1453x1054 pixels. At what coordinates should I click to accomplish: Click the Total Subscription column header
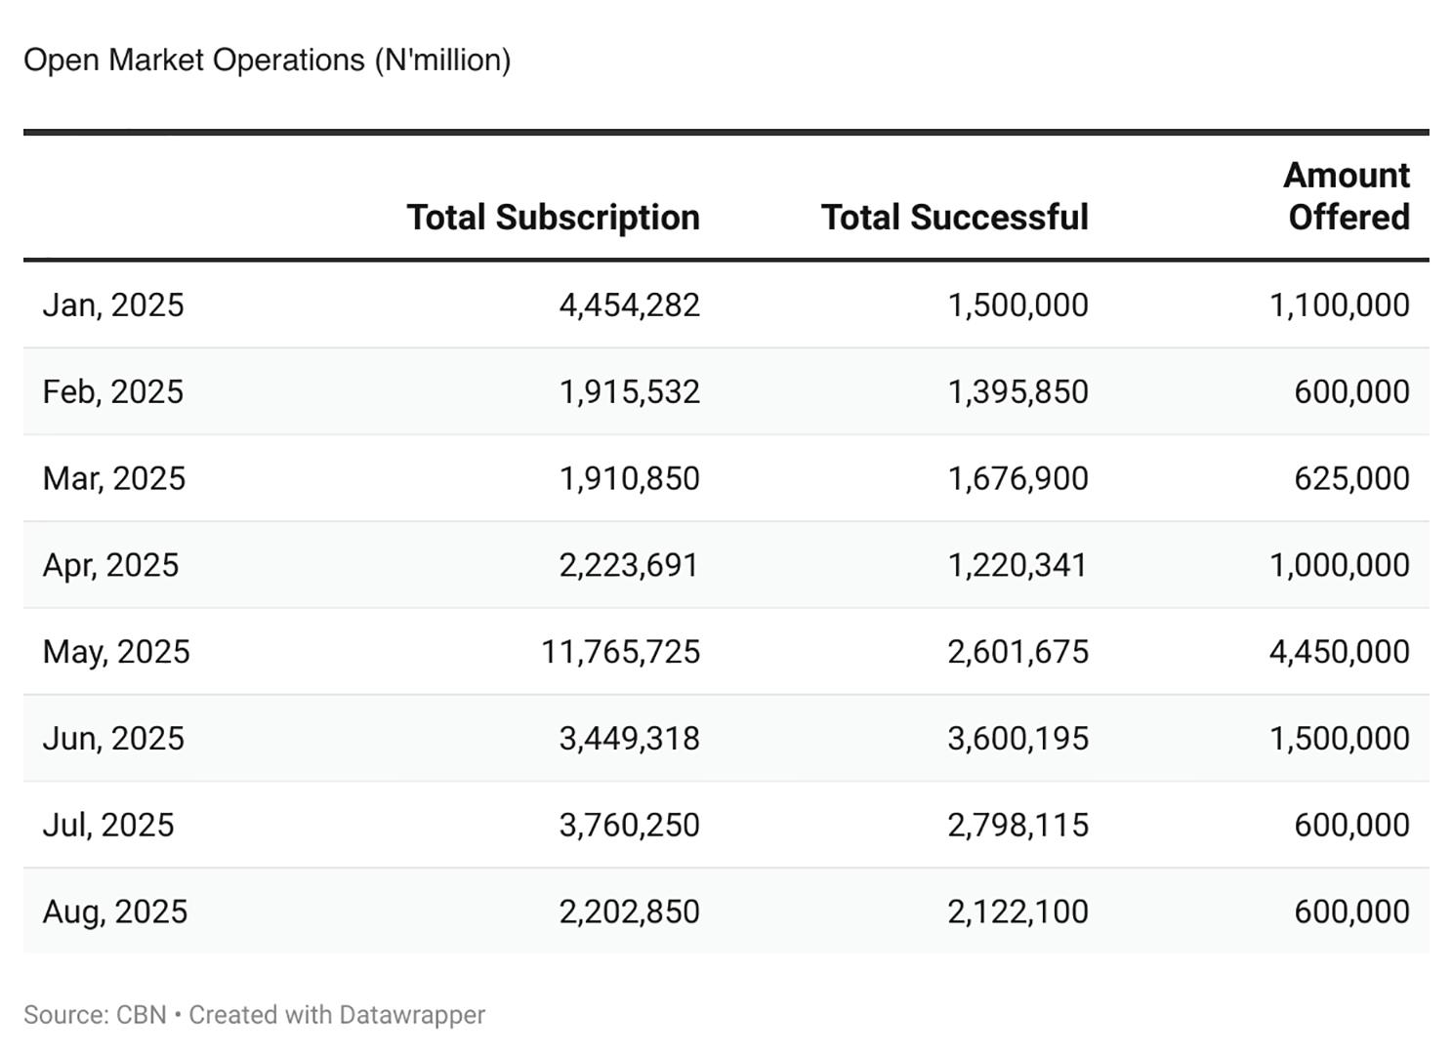click(x=553, y=217)
